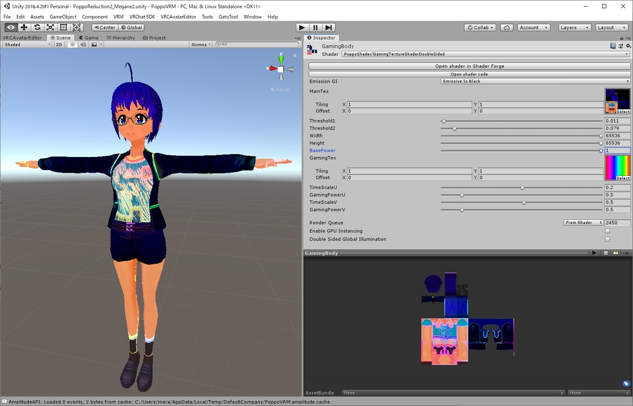
Task: Open the Layers dropdown
Action: tap(574, 27)
